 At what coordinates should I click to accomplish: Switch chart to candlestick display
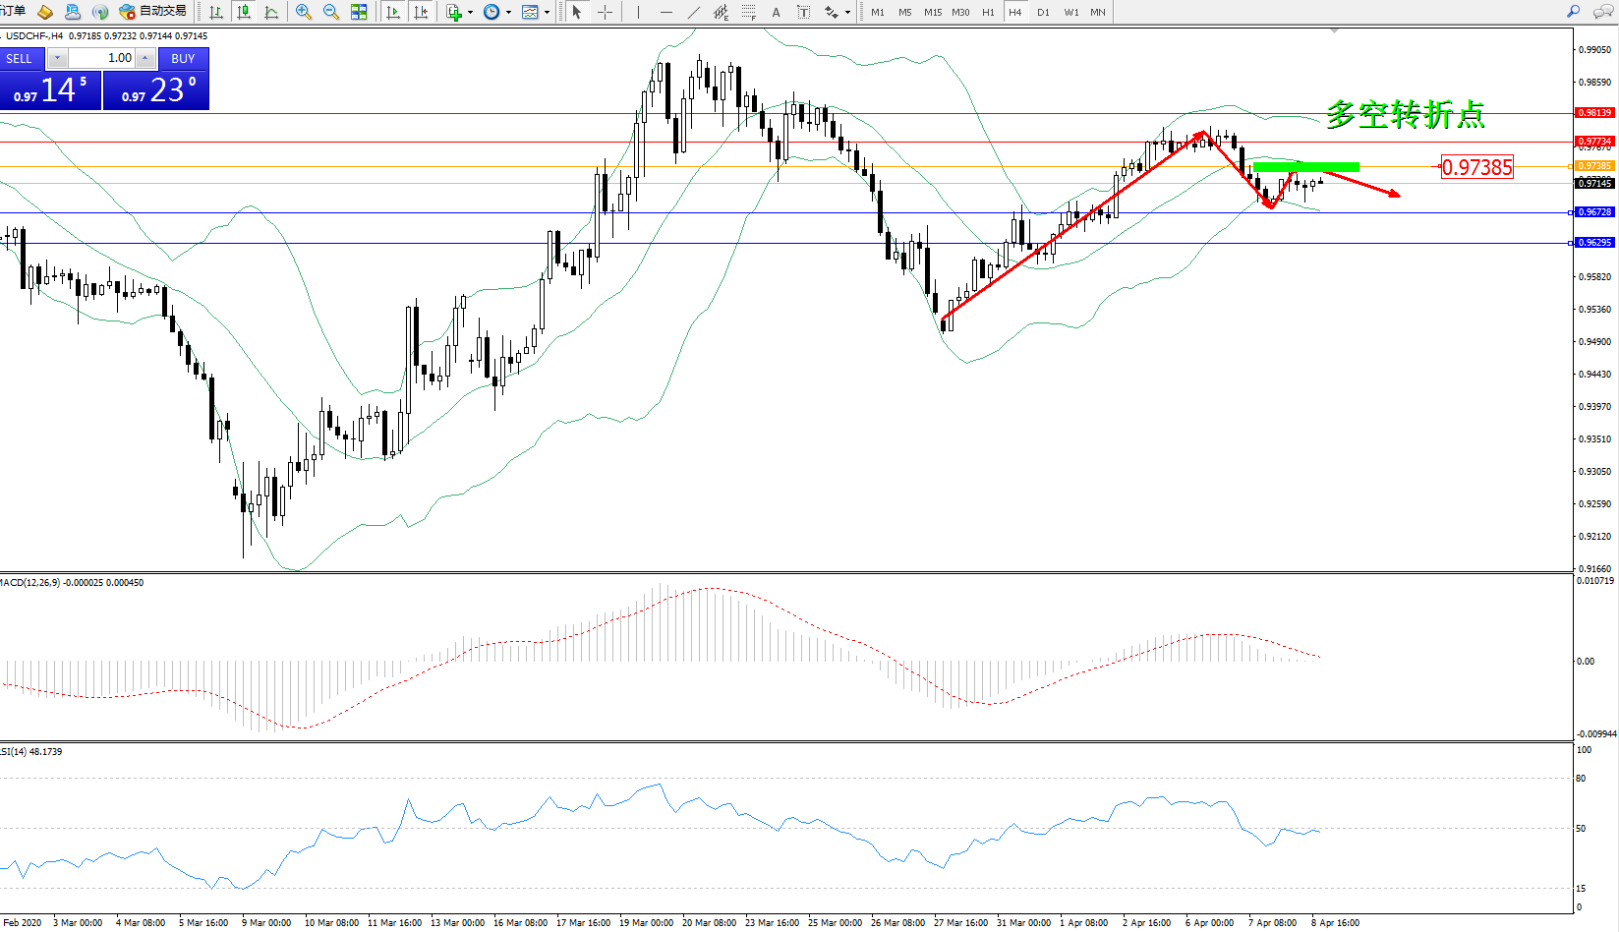click(244, 12)
